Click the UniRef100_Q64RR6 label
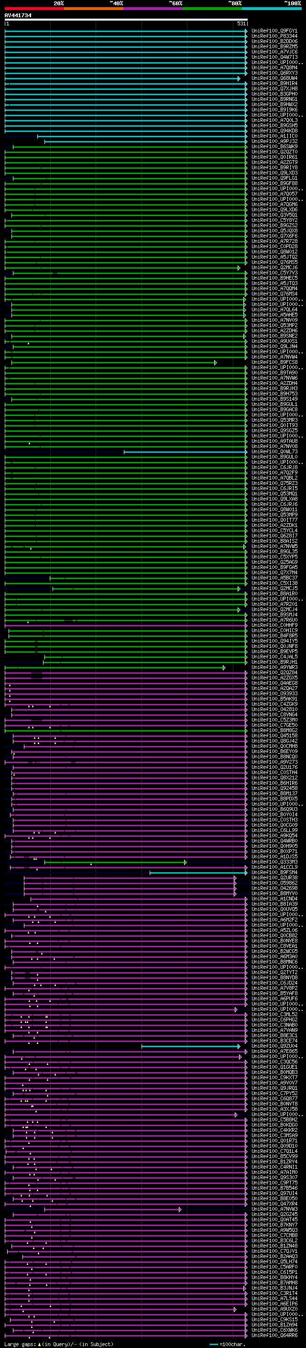The width and height of the screenshot is (306, 1348). point(274,1335)
